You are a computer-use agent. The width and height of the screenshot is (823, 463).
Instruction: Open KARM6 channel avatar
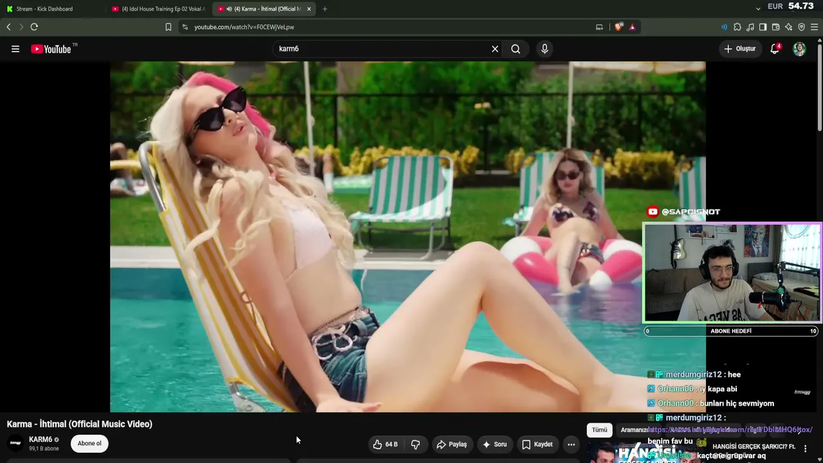tap(15, 443)
